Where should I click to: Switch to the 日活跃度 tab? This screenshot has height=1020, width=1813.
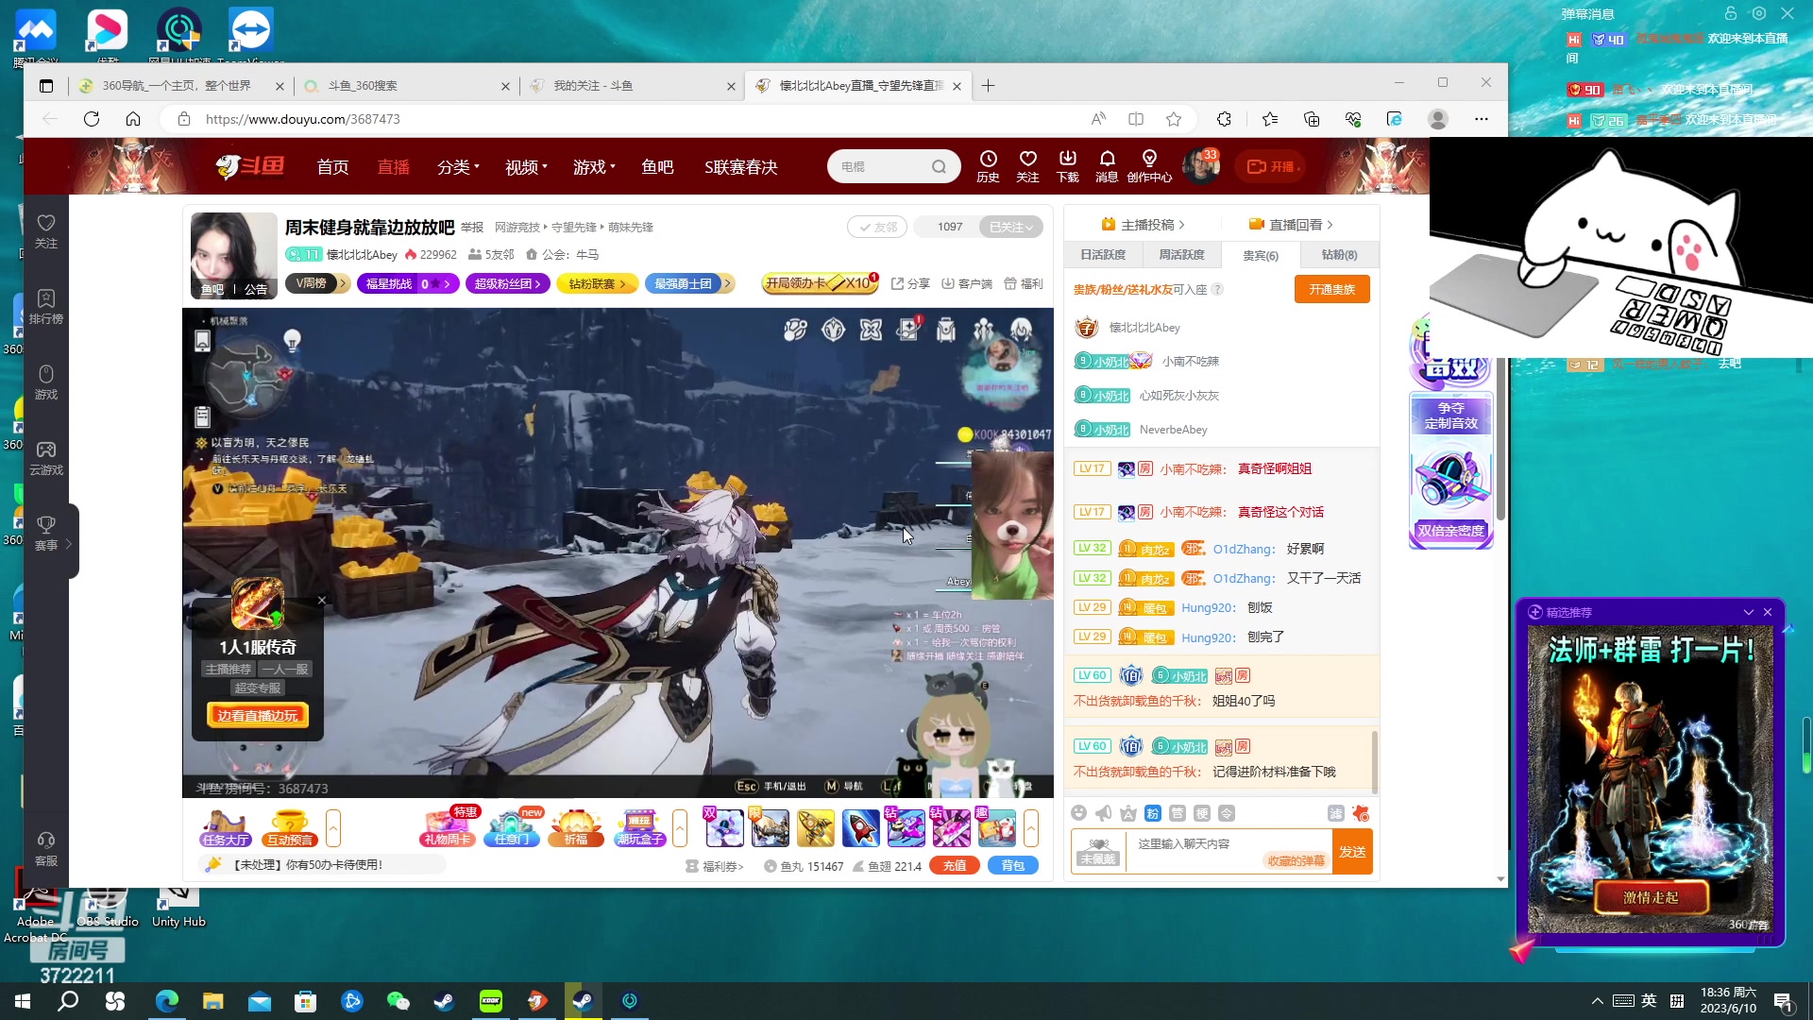coord(1103,255)
